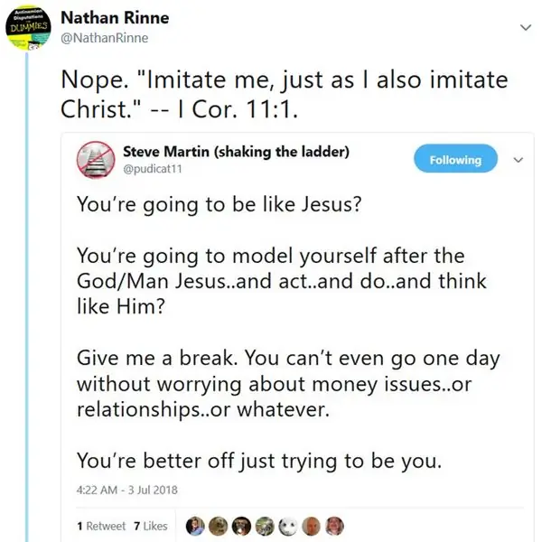This screenshot has height=542, width=551.
Task: Click the second liker avatar in the row
Action: (x=218, y=525)
